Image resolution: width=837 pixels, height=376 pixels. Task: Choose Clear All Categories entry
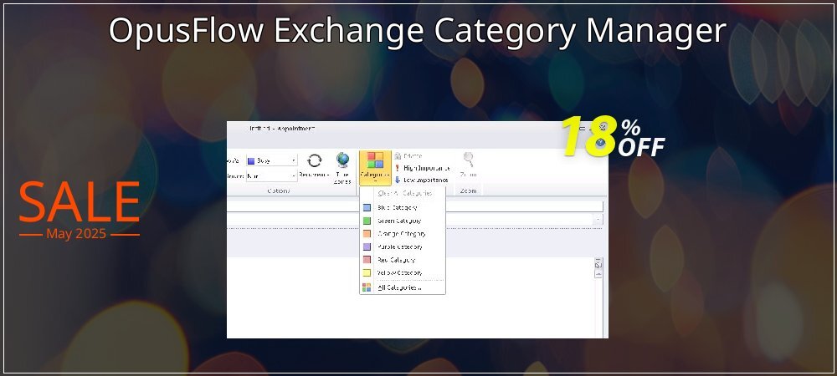(403, 193)
